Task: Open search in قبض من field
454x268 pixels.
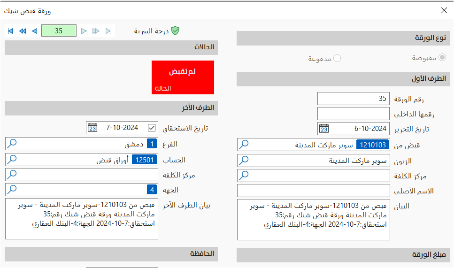Action: 244,145
